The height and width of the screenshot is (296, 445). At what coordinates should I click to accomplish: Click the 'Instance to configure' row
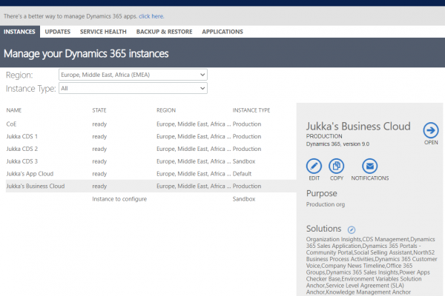pyautogui.click(x=151, y=199)
